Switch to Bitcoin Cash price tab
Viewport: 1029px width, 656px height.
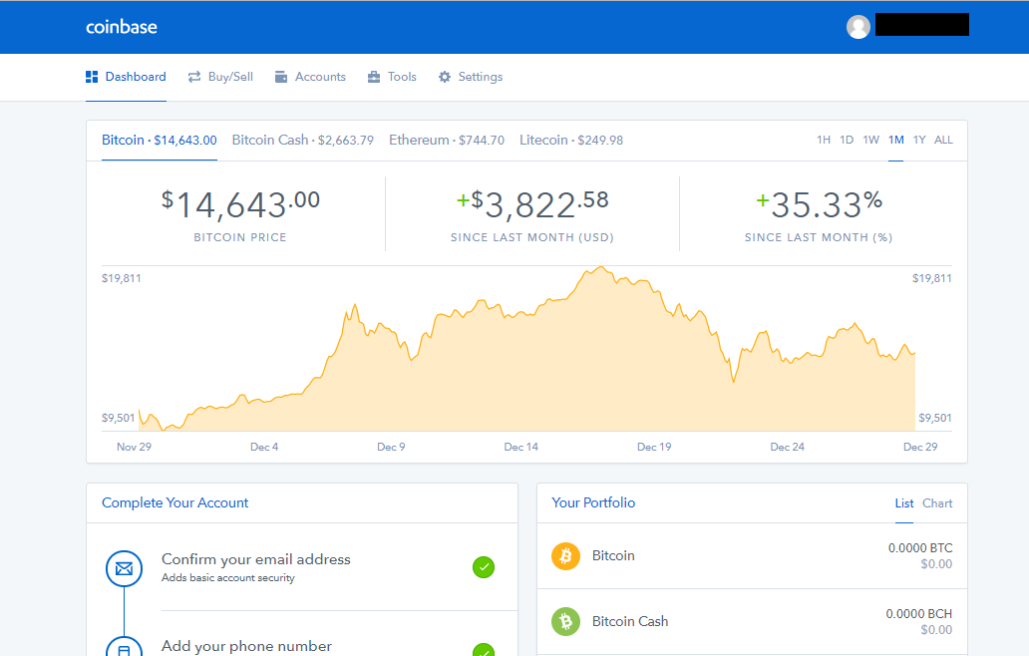pos(303,140)
